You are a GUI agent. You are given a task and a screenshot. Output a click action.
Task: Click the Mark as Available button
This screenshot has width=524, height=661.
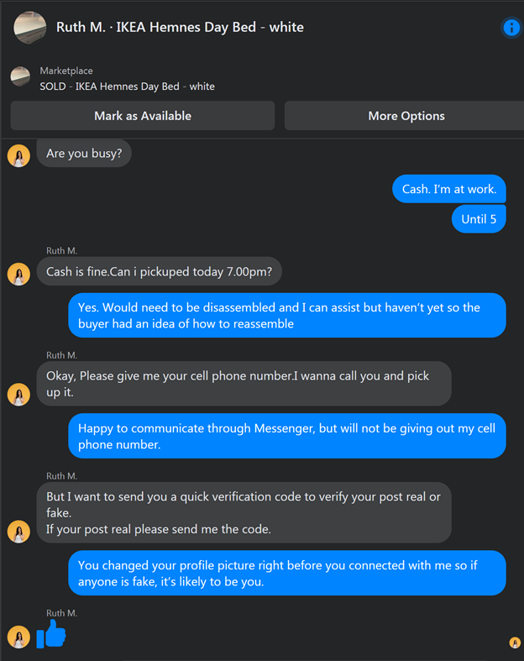point(143,116)
